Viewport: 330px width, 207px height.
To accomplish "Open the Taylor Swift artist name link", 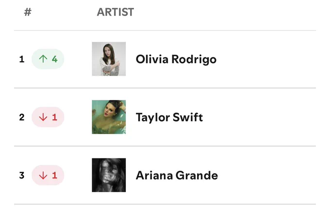I will click(169, 117).
